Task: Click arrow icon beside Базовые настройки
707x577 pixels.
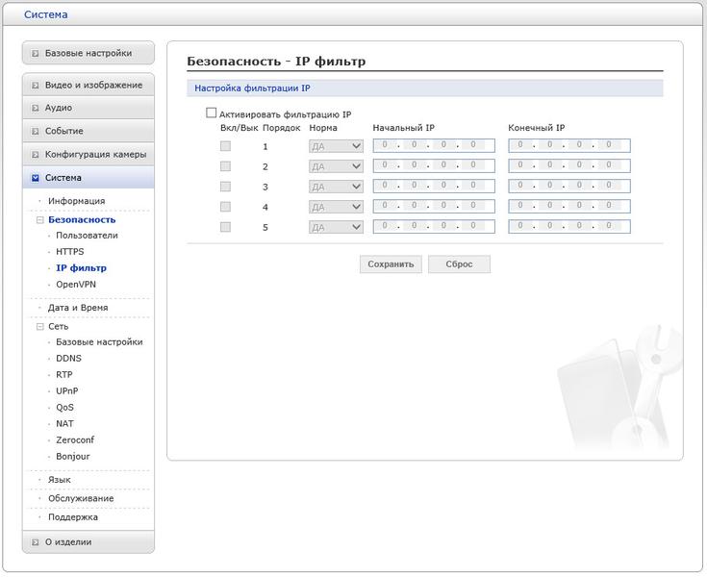Action: (35, 53)
